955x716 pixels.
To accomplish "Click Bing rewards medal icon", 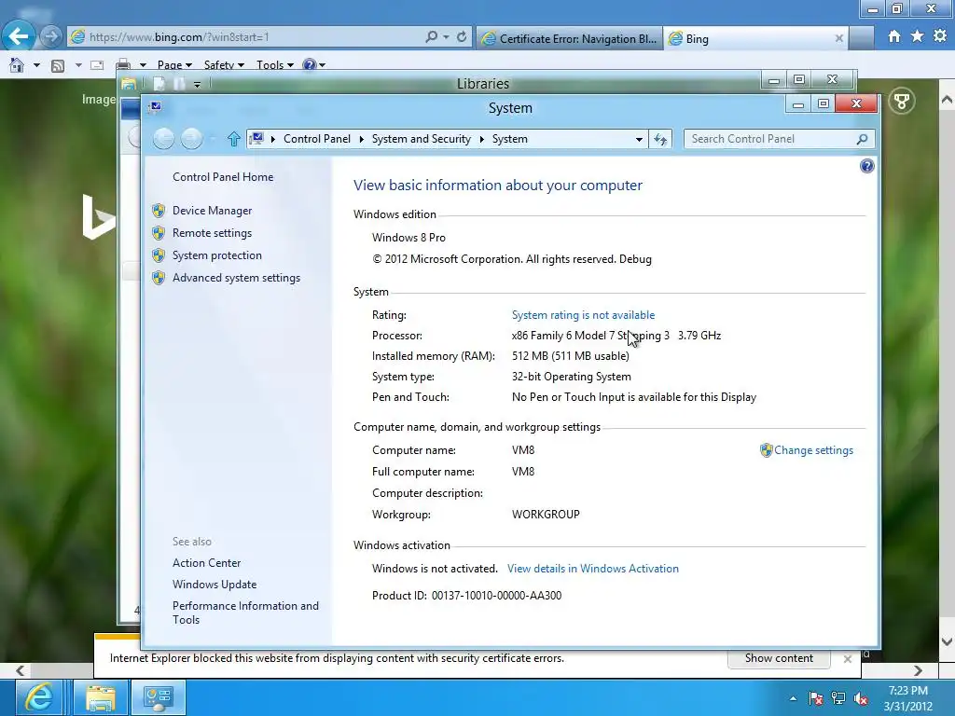I will point(902,101).
